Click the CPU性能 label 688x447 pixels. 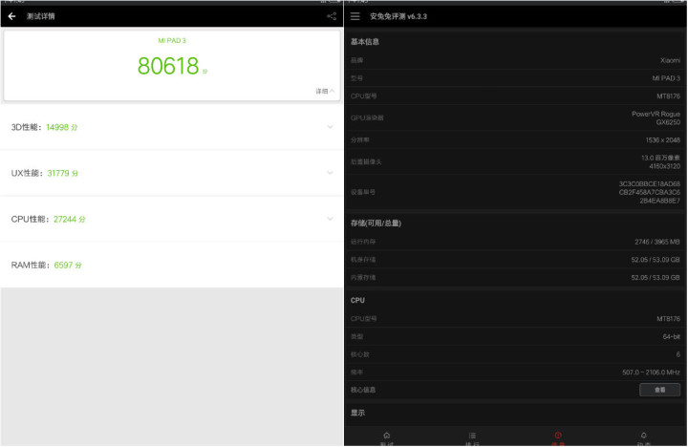(x=30, y=219)
